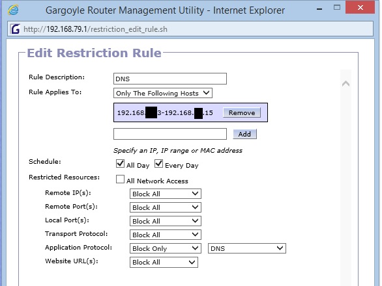The height and width of the screenshot is (286, 382).
Task: Click the address bar URL
Action: tap(95, 29)
